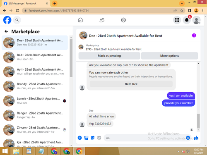Focus the Aa message input field
The image size is (207, 155).
click(x=145, y=138)
